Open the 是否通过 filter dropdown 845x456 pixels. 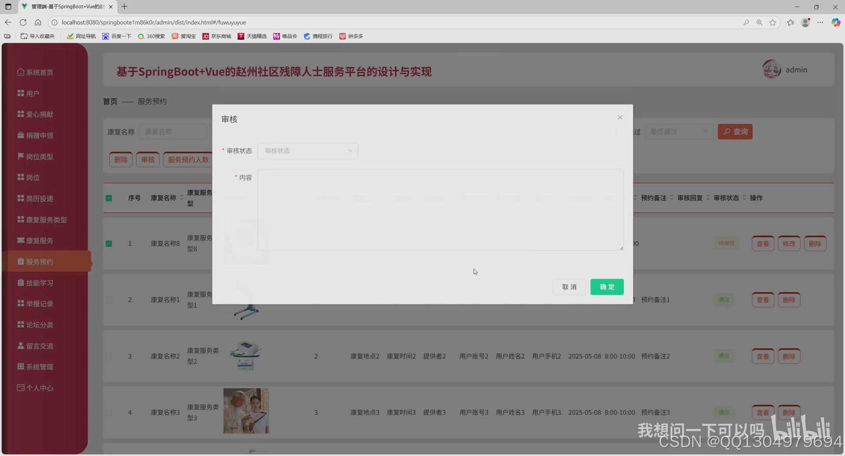pos(678,131)
